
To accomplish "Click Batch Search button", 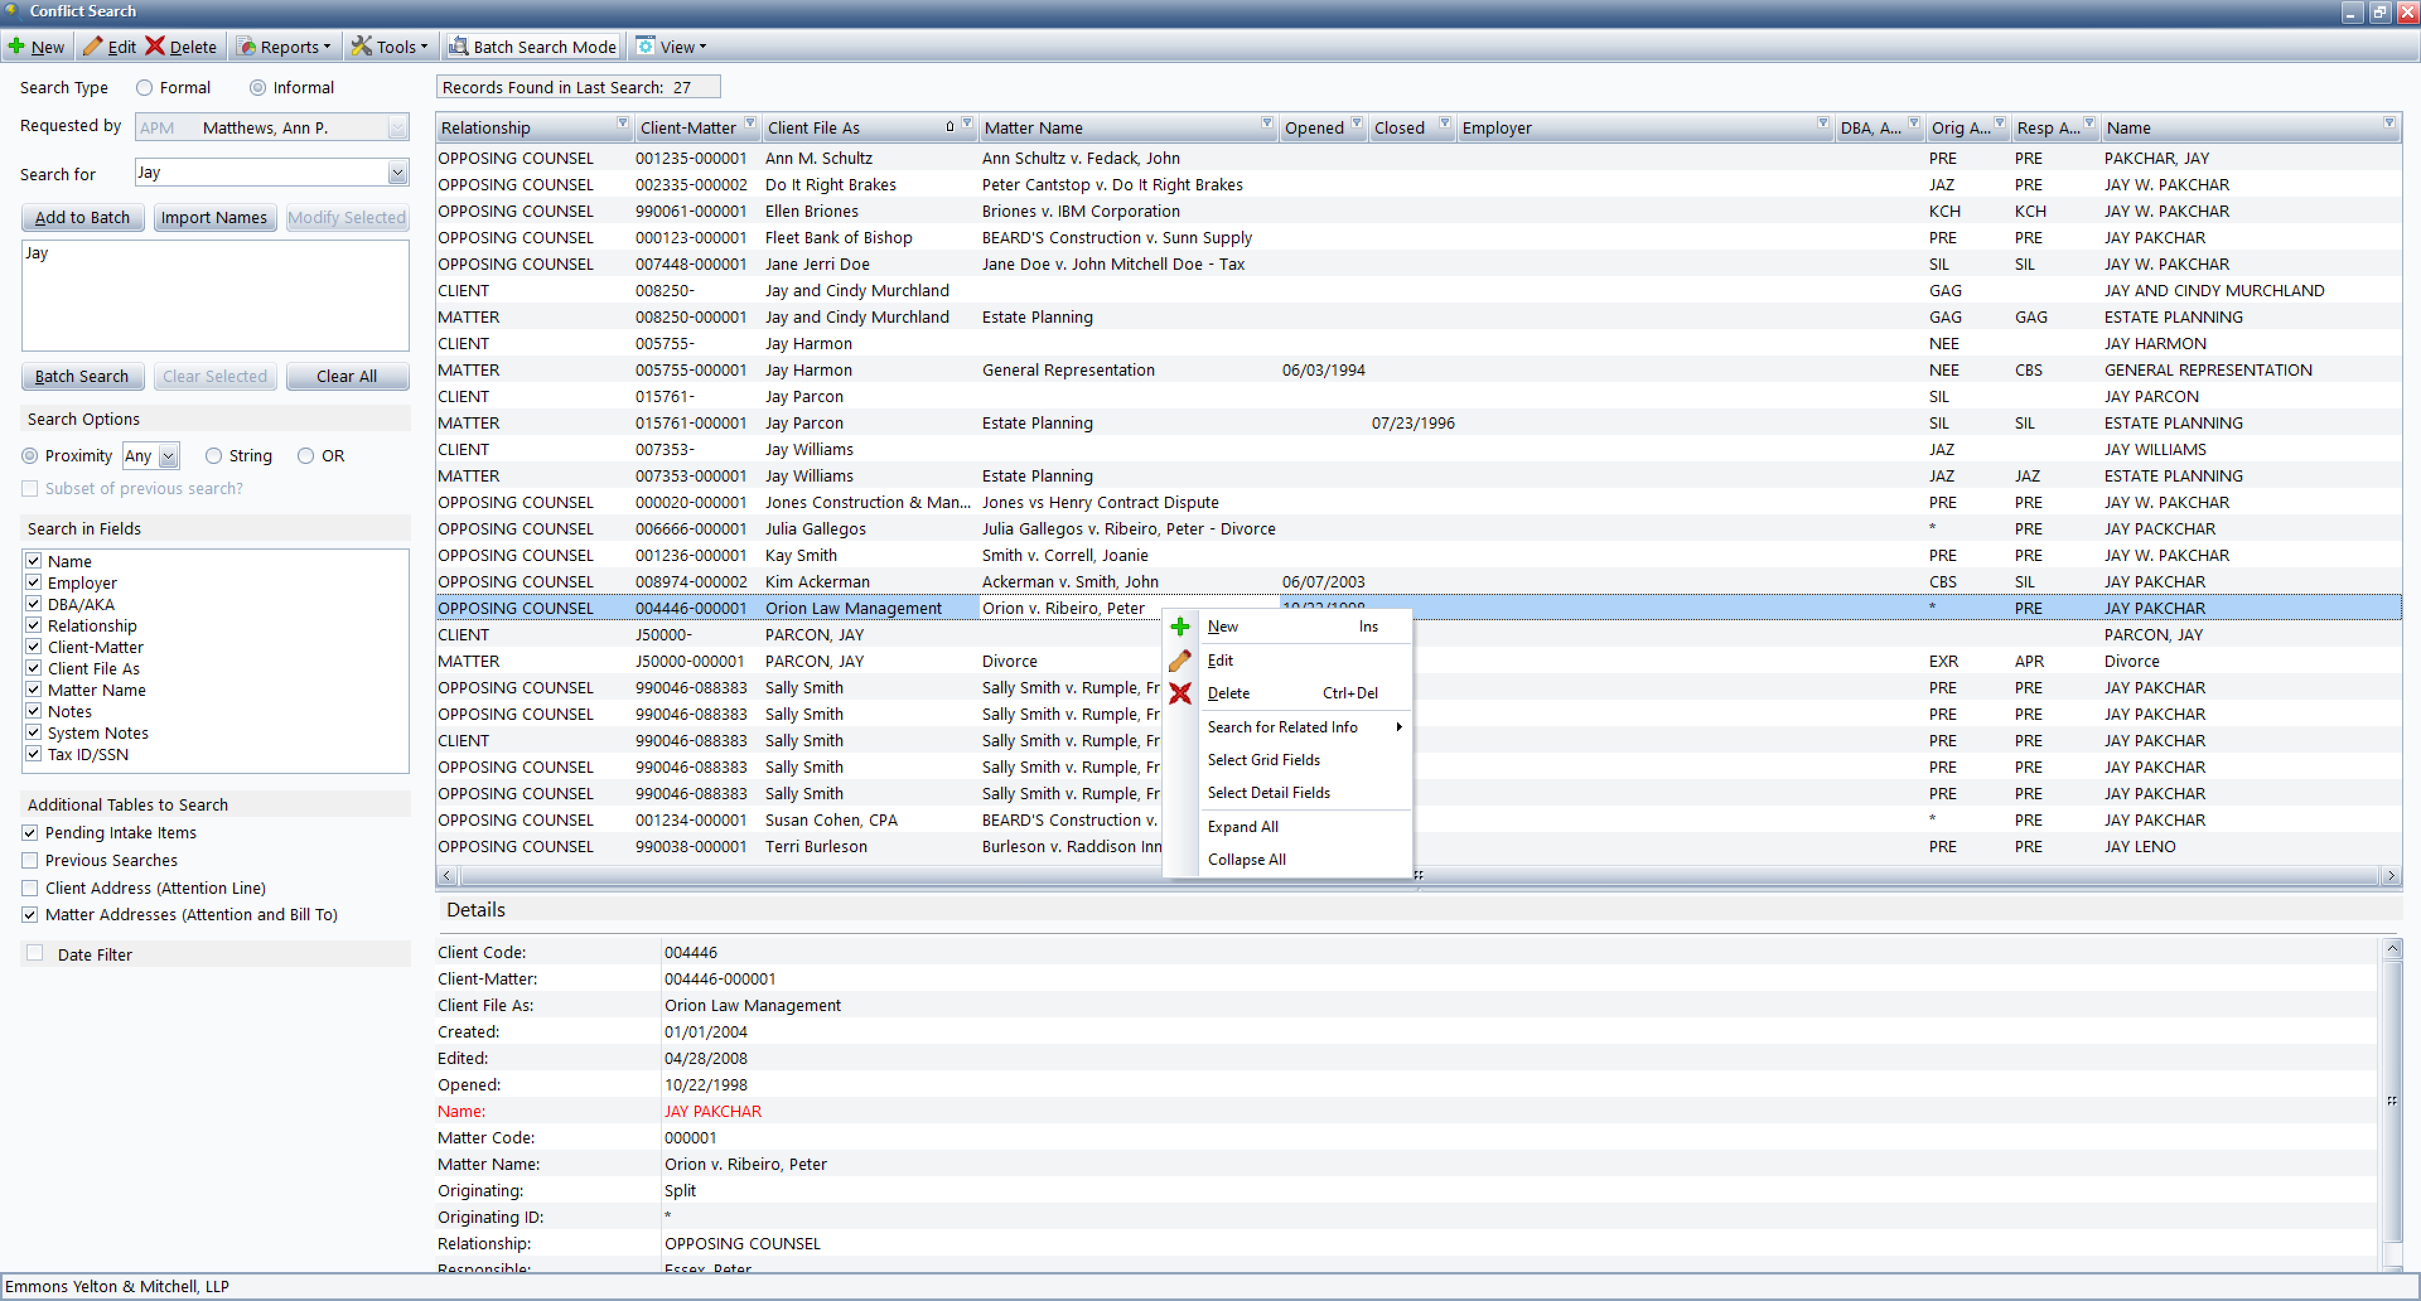I will (83, 376).
